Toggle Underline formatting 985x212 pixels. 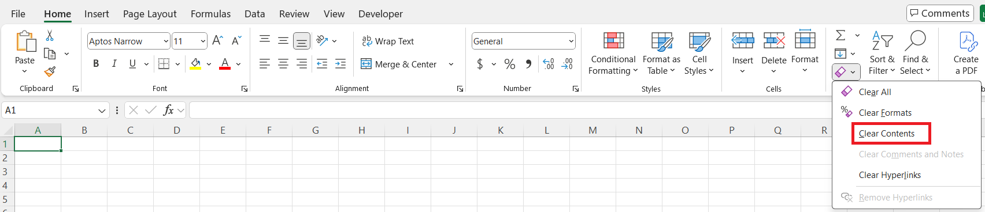tap(132, 64)
